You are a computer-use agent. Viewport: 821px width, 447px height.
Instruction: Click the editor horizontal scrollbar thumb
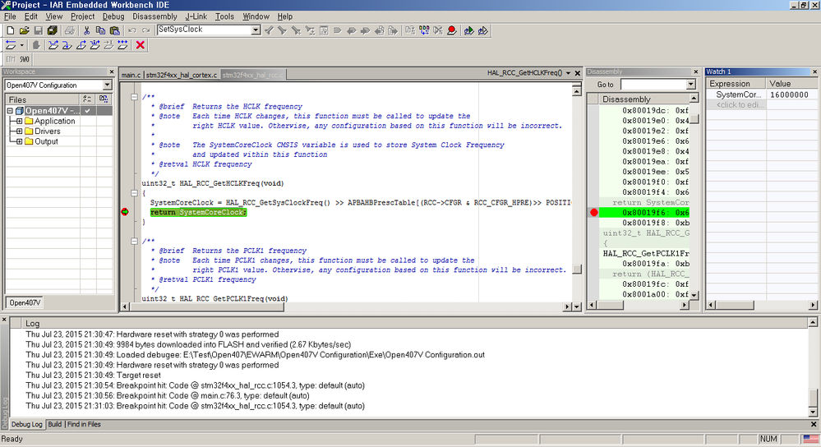coord(207,306)
